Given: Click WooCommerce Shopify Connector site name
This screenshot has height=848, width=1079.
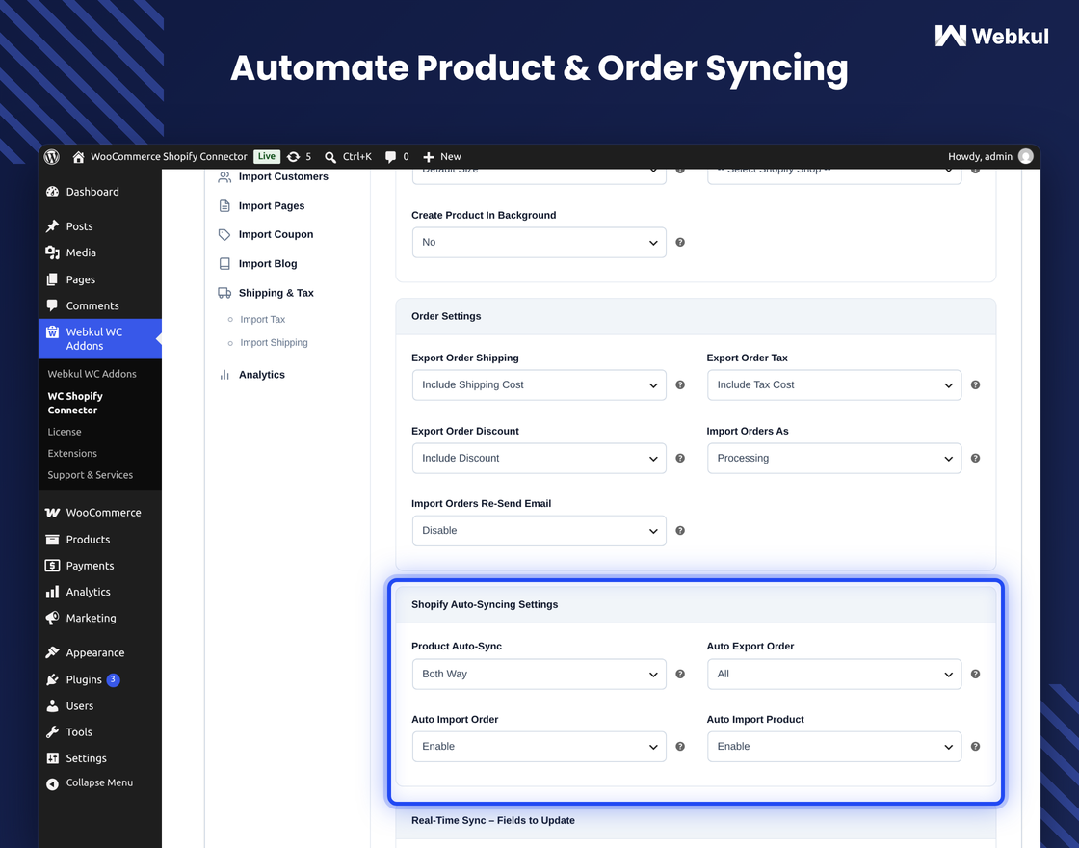Looking at the screenshot, I should 169,157.
